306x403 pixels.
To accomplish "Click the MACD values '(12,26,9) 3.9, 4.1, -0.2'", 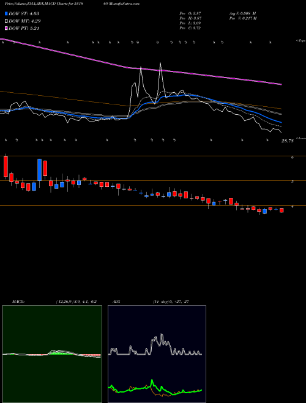I will point(76,302).
